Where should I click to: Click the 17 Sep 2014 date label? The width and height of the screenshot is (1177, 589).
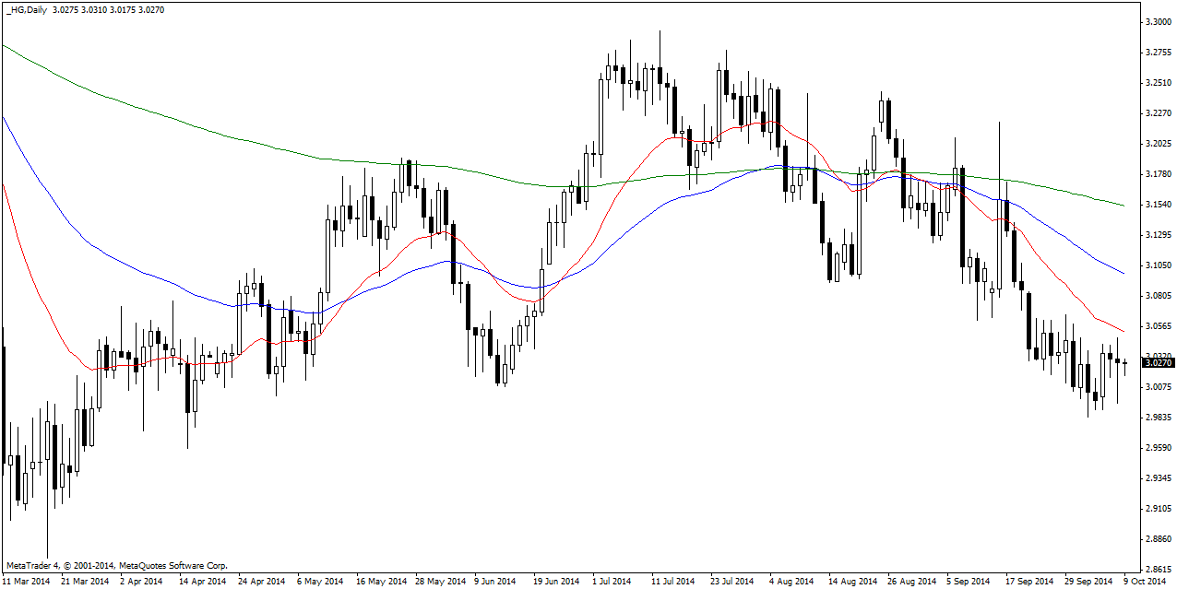(x=1028, y=582)
